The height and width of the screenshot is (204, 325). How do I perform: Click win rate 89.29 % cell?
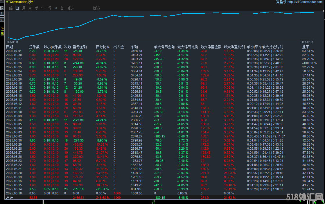pos(308,59)
